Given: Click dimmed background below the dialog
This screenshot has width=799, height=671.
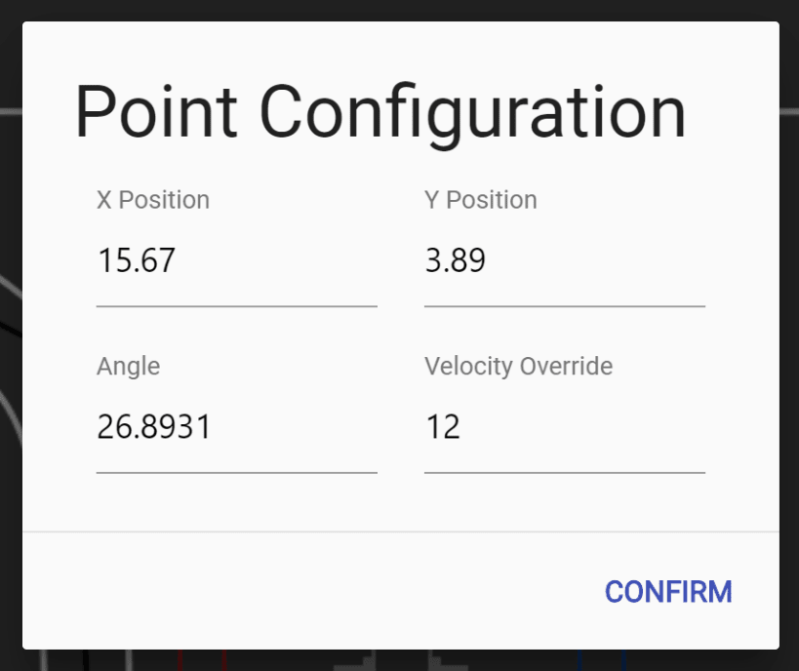Looking at the screenshot, I should pos(400,661).
